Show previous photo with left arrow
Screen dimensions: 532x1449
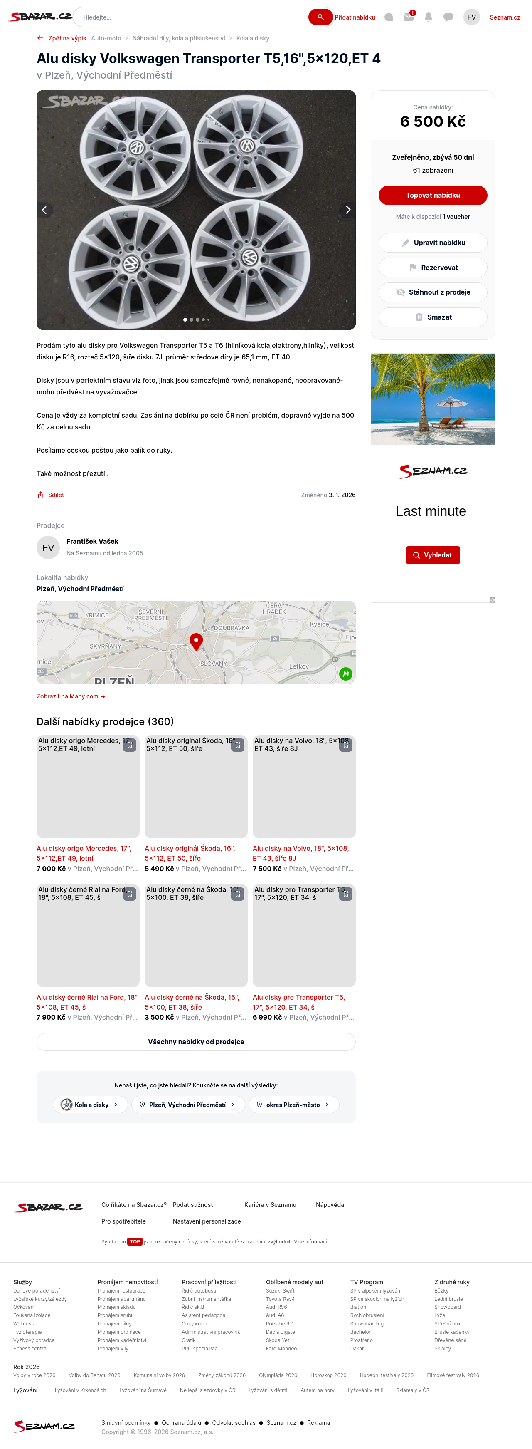click(x=44, y=210)
